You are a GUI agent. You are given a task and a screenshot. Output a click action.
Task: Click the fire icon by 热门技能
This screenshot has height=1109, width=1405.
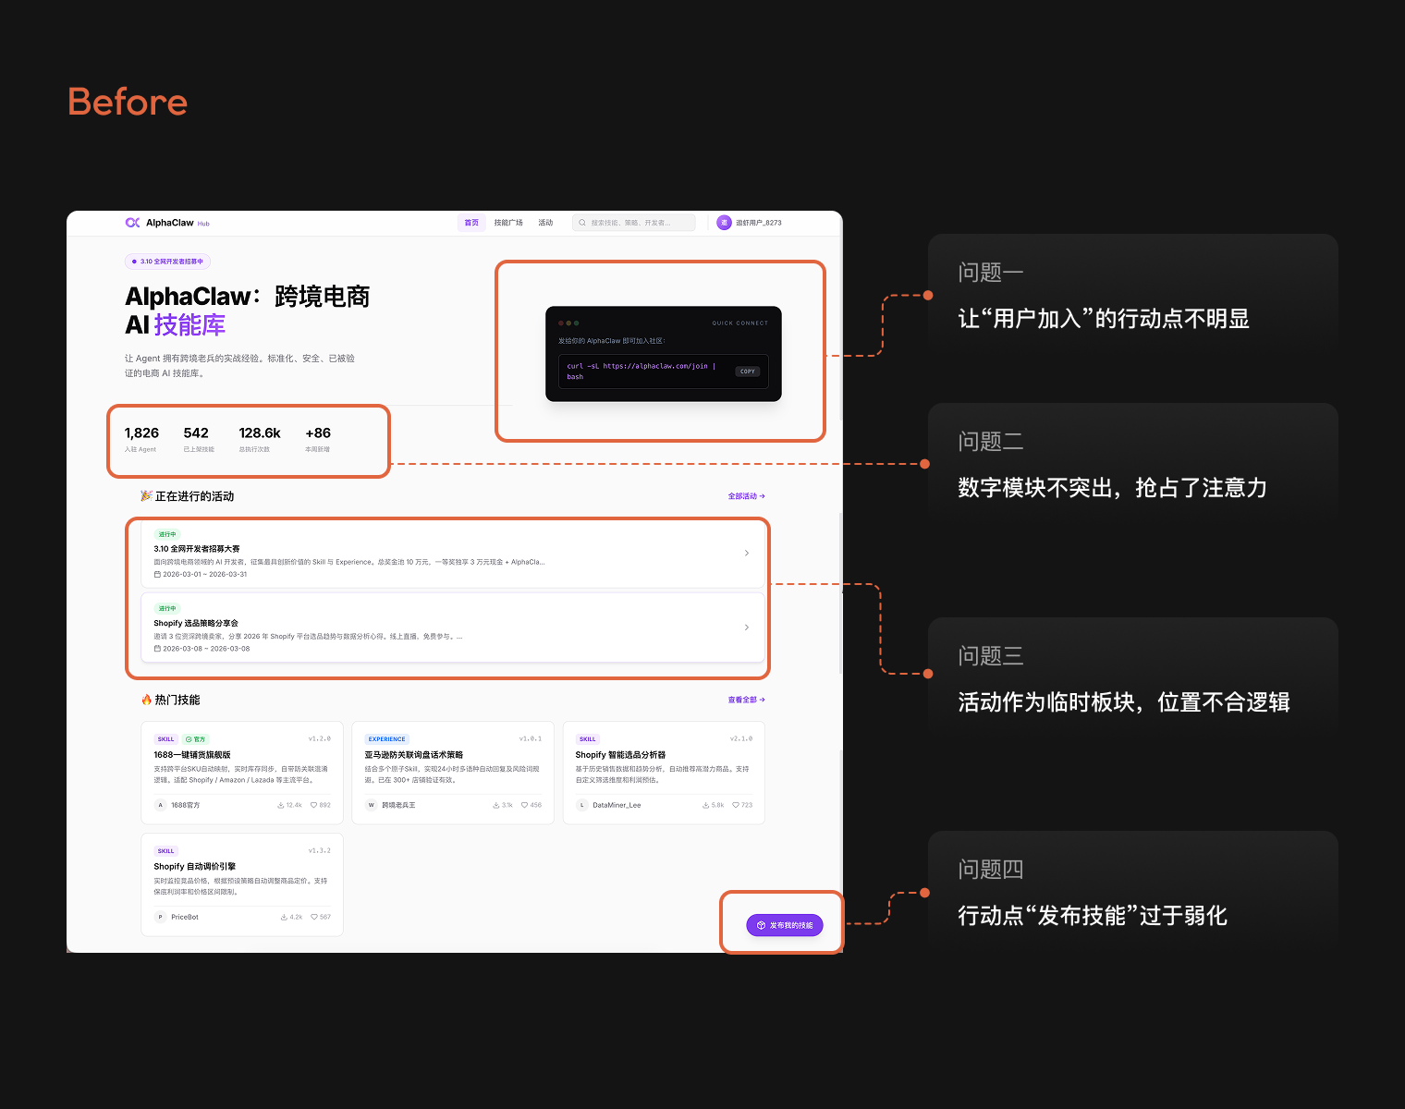pyautogui.click(x=146, y=700)
